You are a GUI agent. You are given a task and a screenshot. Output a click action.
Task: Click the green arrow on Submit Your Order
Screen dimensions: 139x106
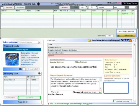pyautogui.click(x=100, y=92)
